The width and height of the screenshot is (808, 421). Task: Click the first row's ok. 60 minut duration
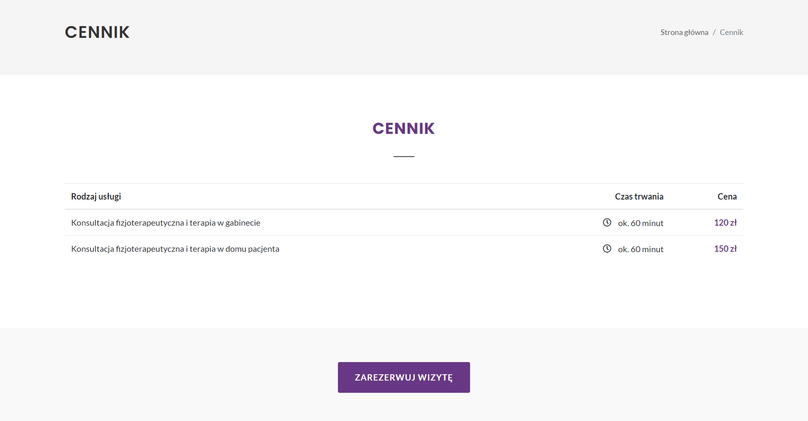641,223
